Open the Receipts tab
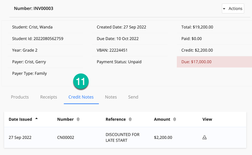 point(49,97)
